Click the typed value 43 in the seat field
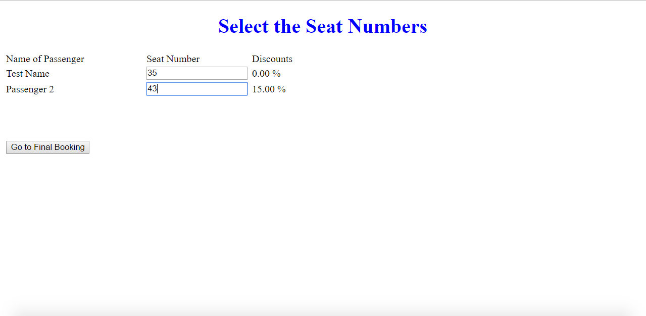Image resolution: width=646 pixels, height=316 pixels. (152, 89)
